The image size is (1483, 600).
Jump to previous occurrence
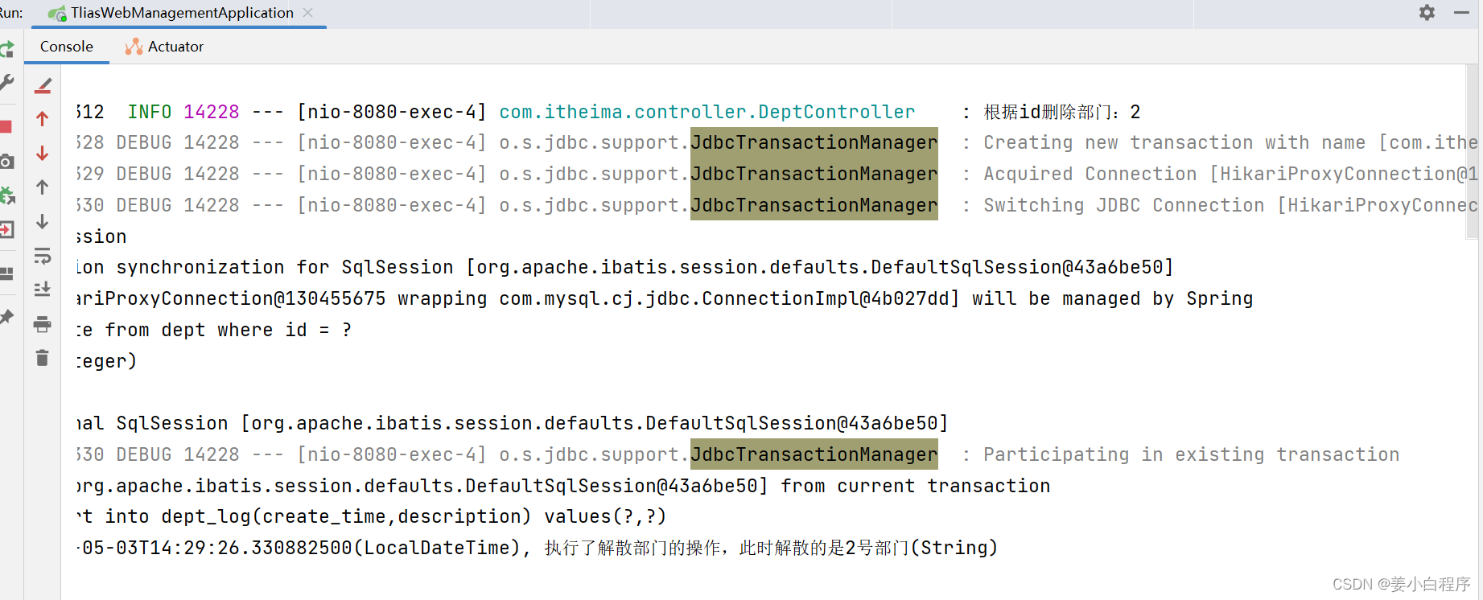42,187
